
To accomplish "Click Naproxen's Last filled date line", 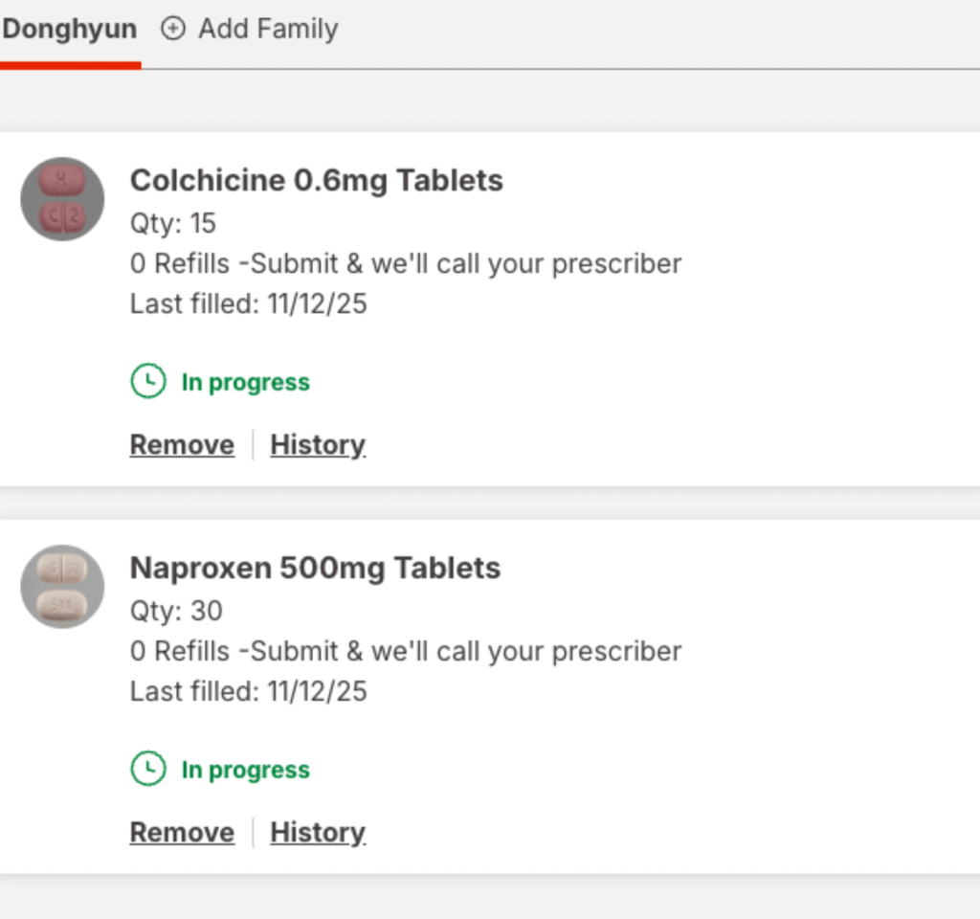I will click(x=248, y=691).
